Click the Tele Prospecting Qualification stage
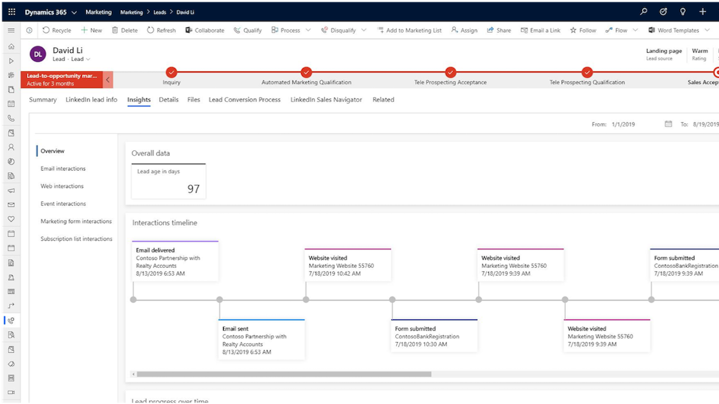 [587, 72]
